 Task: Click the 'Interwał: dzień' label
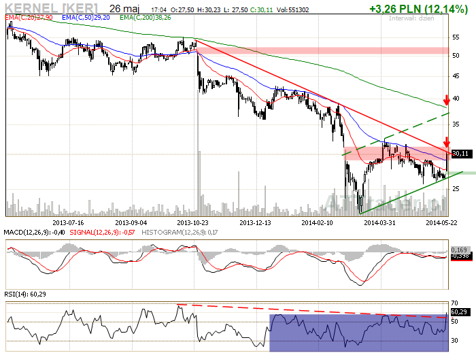(x=411, y=18)
